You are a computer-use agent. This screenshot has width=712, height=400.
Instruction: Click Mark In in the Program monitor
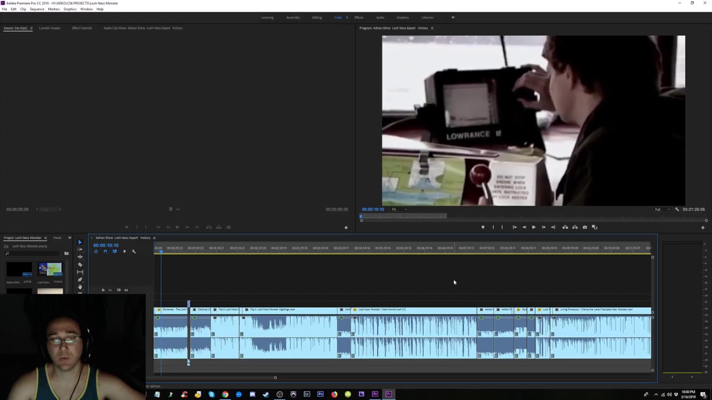pos(493,227)
